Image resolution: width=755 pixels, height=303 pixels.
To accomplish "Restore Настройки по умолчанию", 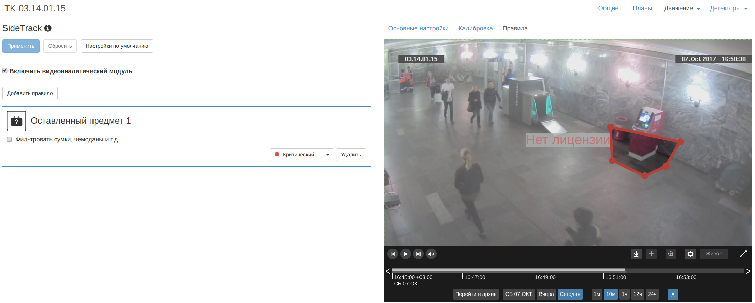I will pyautogui.click(x=117, y=46).
